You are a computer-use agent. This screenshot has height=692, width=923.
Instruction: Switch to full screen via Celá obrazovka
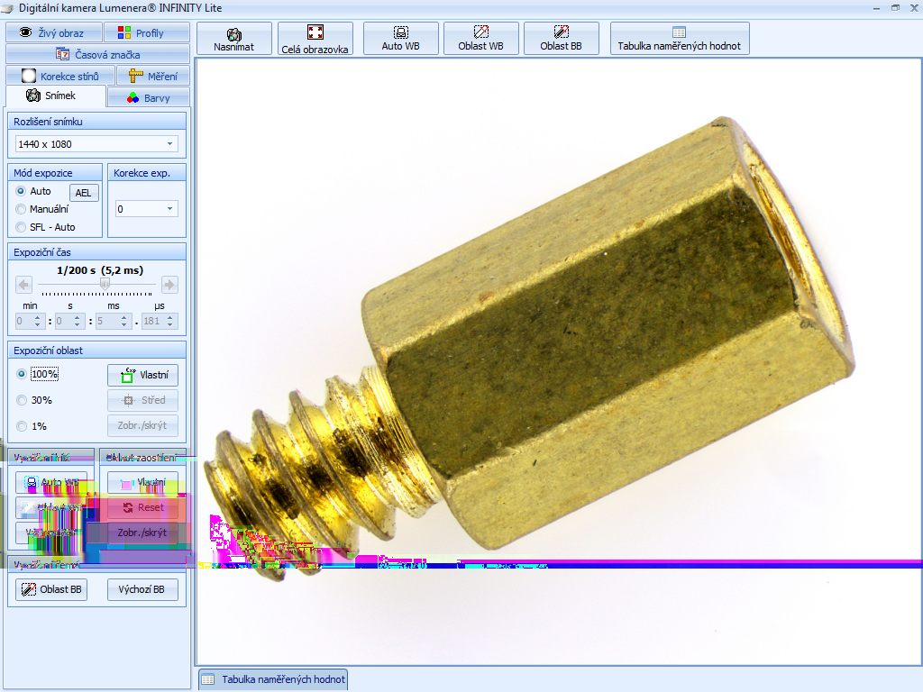click(315, 39)
